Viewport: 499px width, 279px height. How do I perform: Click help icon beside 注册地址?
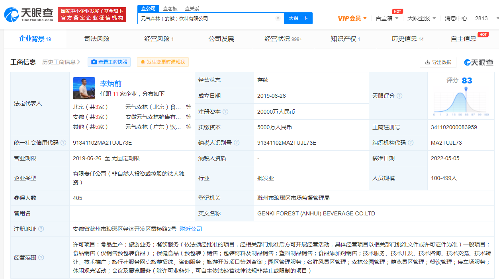point(41,229)
